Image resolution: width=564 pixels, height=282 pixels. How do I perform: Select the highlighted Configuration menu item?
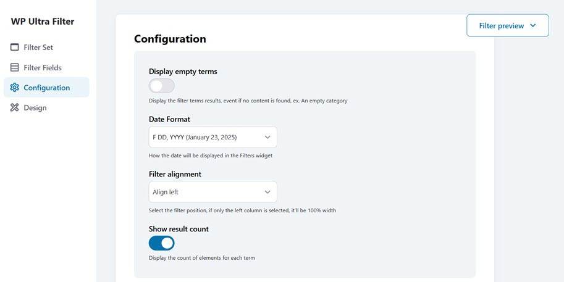point(46,88)
